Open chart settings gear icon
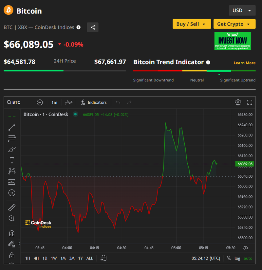This screenshot has width=262, height=270. (238, 102)
